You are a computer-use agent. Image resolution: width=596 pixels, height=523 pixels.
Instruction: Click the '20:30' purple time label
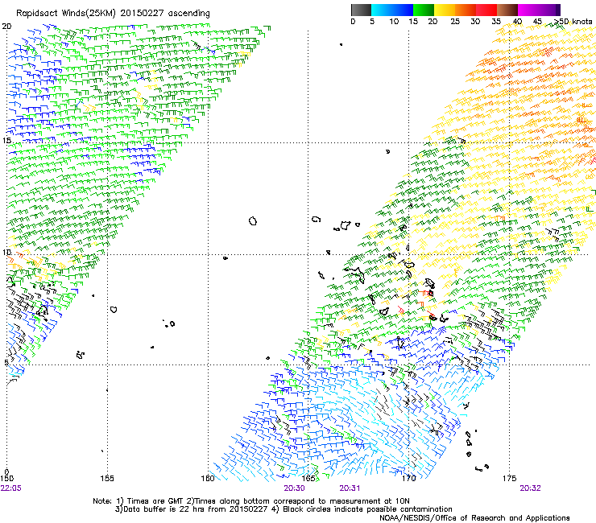tap(294, 488)
